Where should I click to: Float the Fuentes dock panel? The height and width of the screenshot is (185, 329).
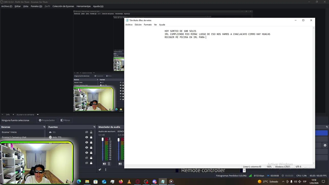pos(94,127)
